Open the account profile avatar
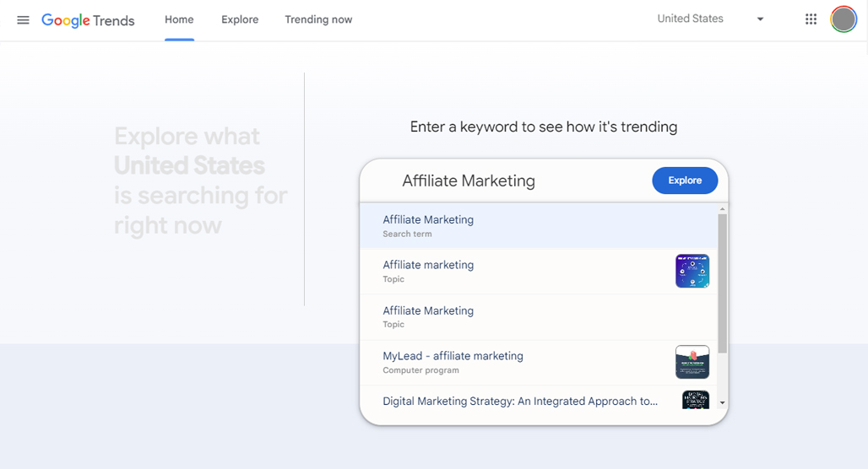The height and width of the screenshot is (469, 868). [844, 19]
